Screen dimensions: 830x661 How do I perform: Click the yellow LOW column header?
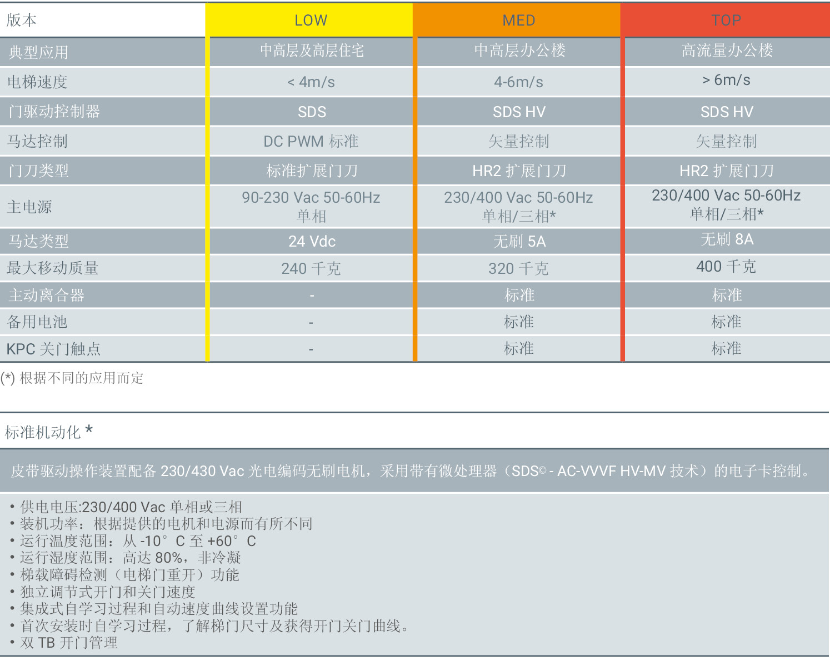click(311, 21)
